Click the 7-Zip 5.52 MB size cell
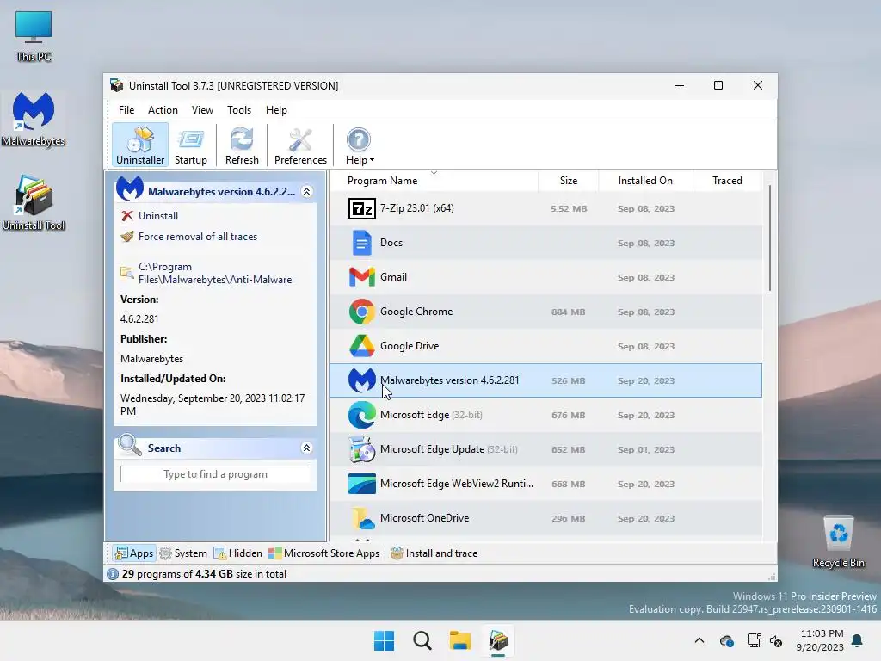This screenshot has height=661, width=881. (x=569, y=208)
